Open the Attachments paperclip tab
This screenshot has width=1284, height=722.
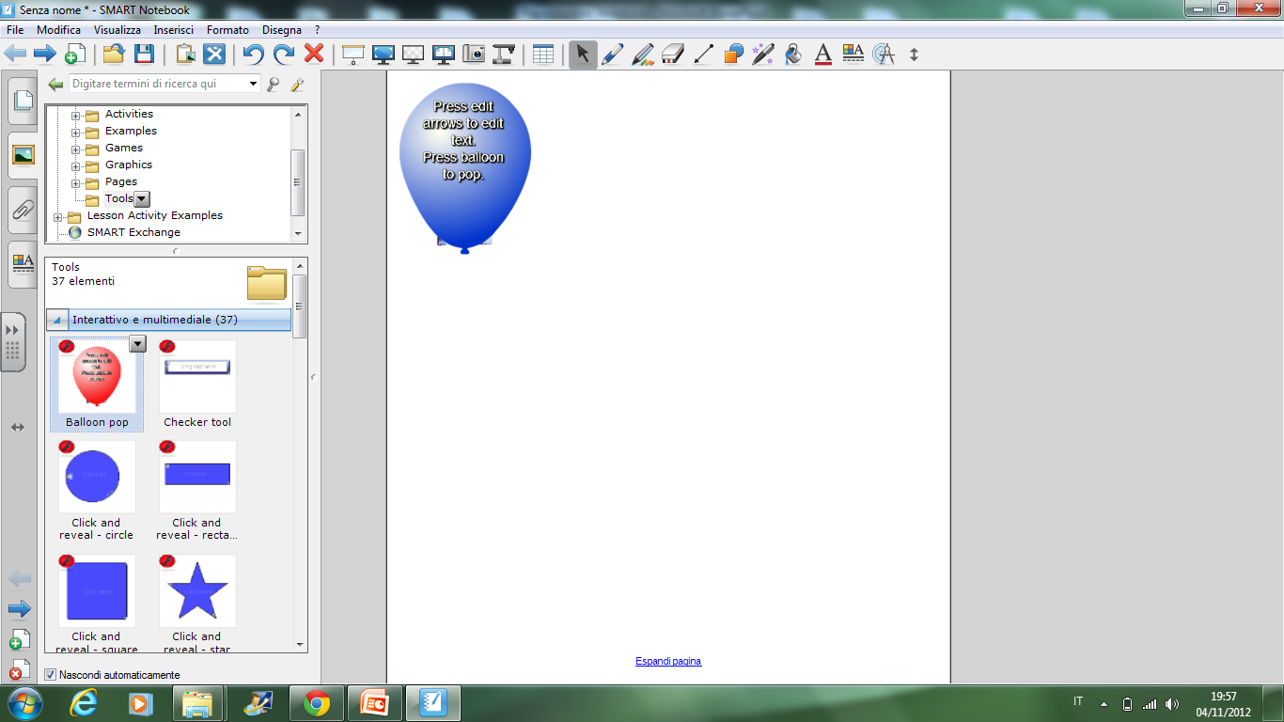pos(23,209)
